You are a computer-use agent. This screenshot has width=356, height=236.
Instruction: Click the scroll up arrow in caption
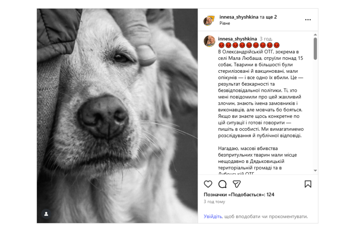[x=315, y=35]
